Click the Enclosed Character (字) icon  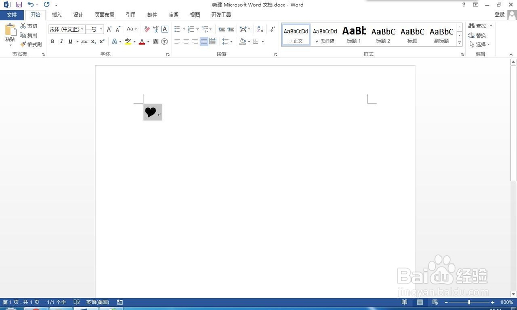click(164, 41)
